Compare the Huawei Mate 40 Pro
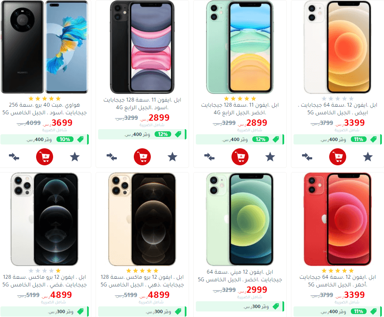This screenshot has width=384, height=317. pos(14,157)
